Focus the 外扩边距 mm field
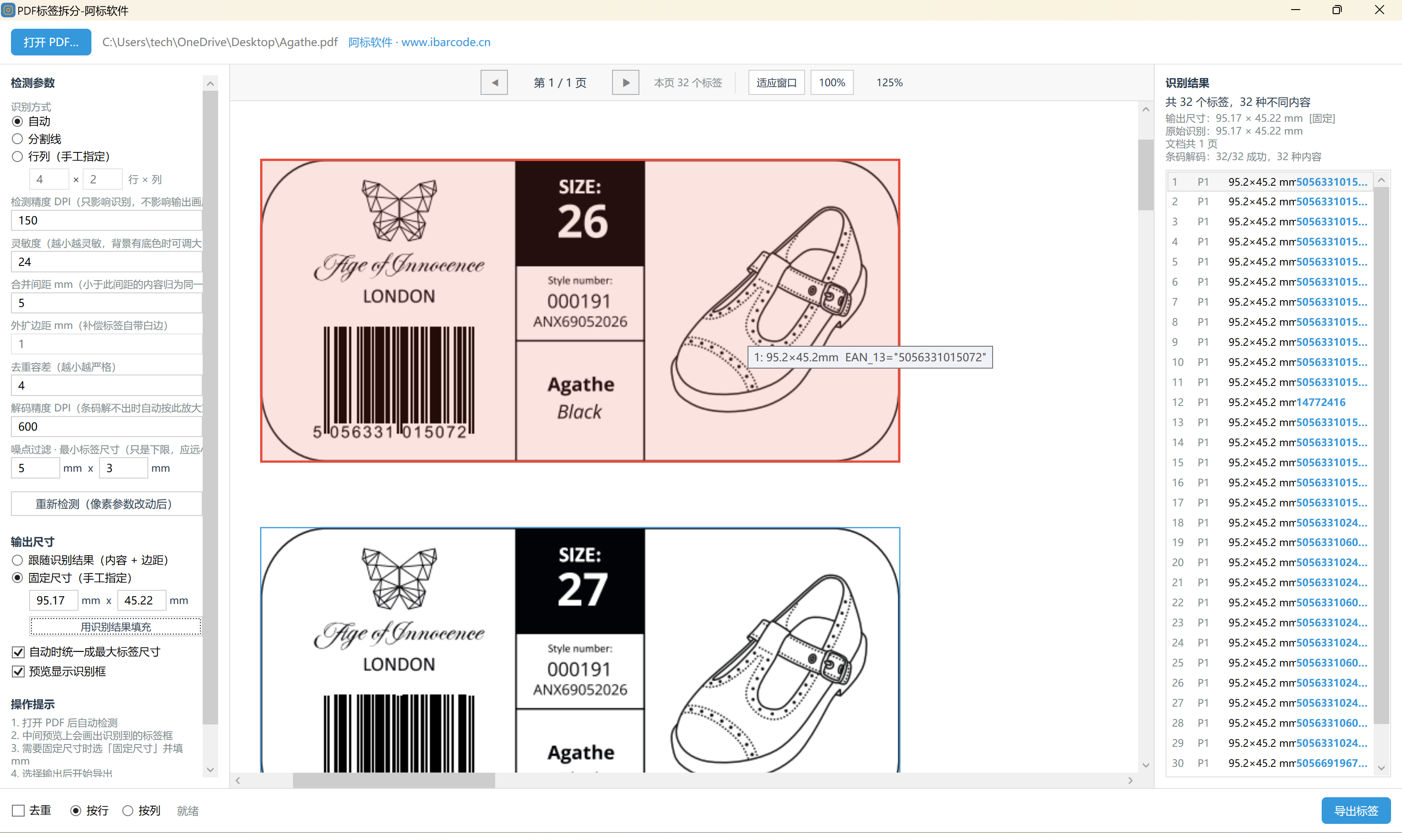This screenshot has width=1402, height=833. tap(107, 344)
